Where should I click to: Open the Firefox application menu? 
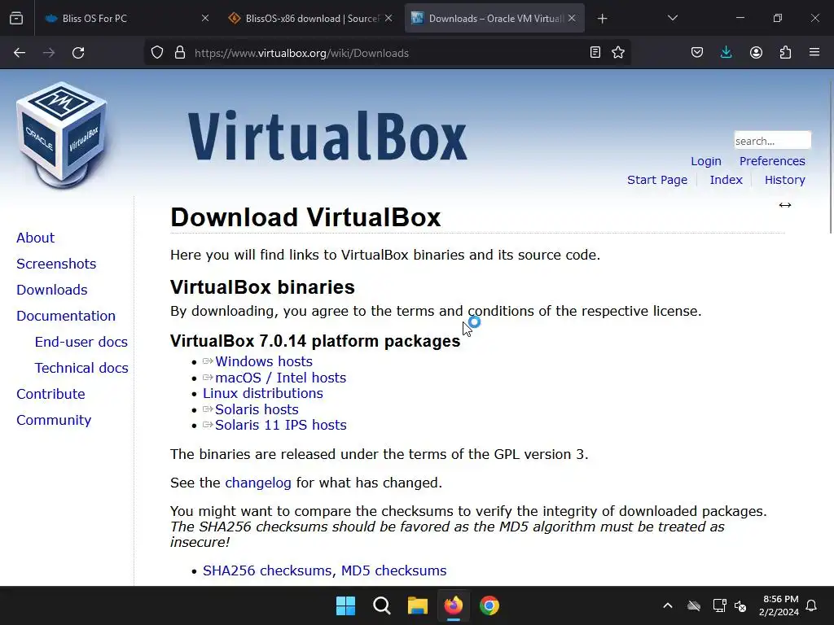click(814, 53)
